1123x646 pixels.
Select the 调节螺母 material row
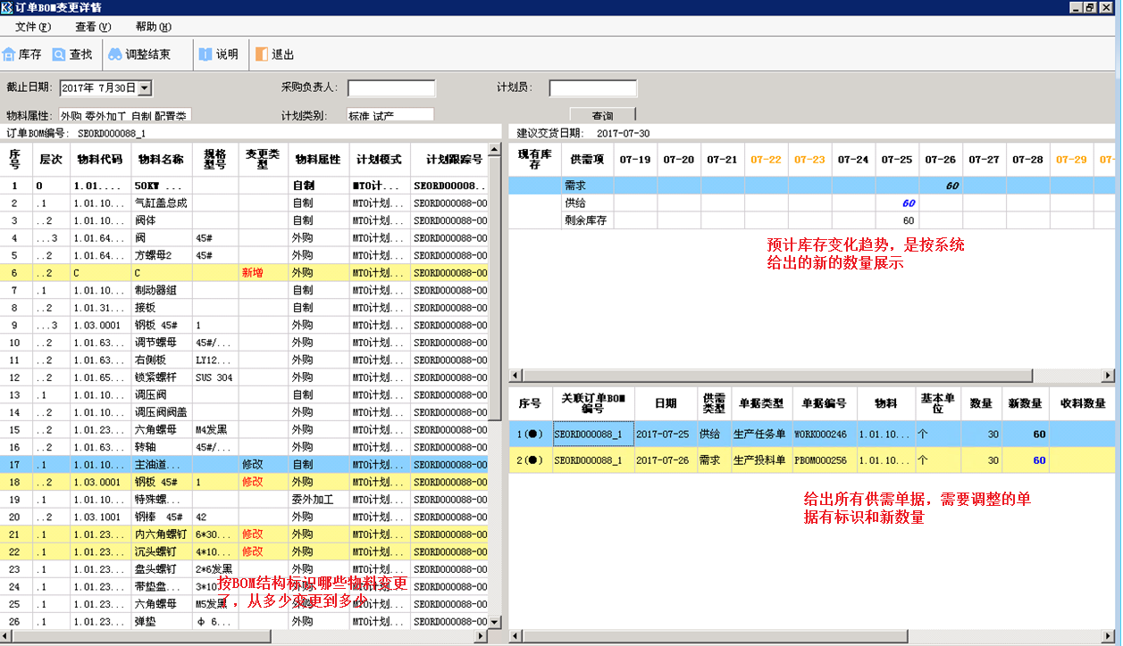(245, 343)
